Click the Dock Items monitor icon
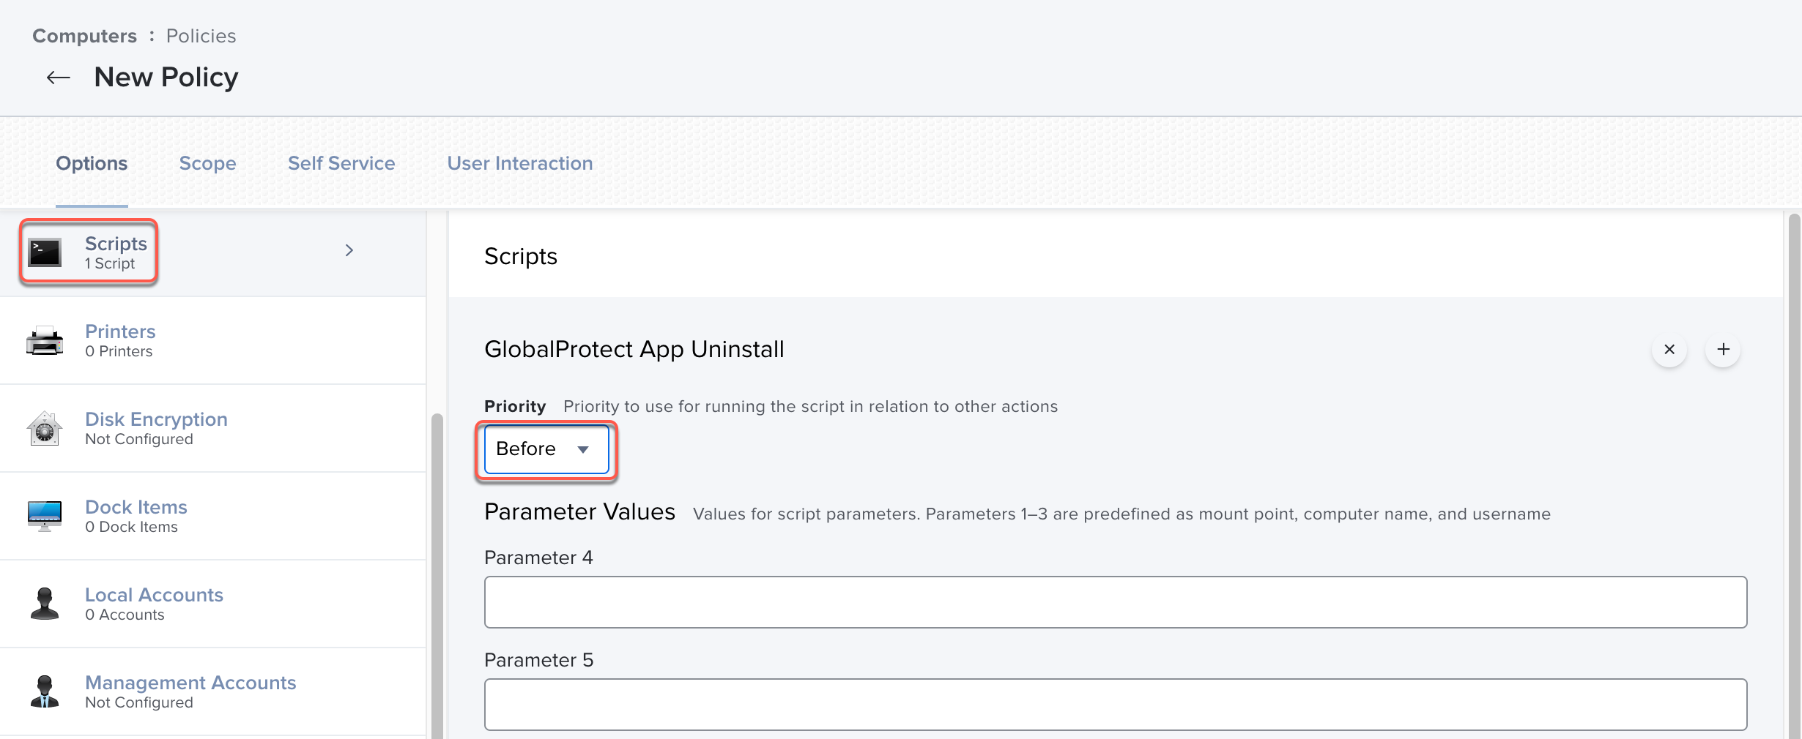Screen dimensions: 1802x739 pos(45,516)
